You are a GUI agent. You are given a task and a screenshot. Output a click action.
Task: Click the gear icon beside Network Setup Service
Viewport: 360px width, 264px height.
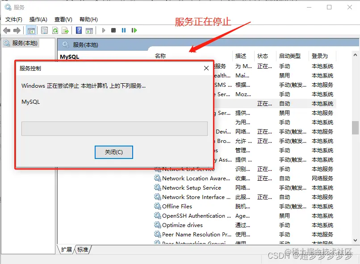[x=158, y=187]
